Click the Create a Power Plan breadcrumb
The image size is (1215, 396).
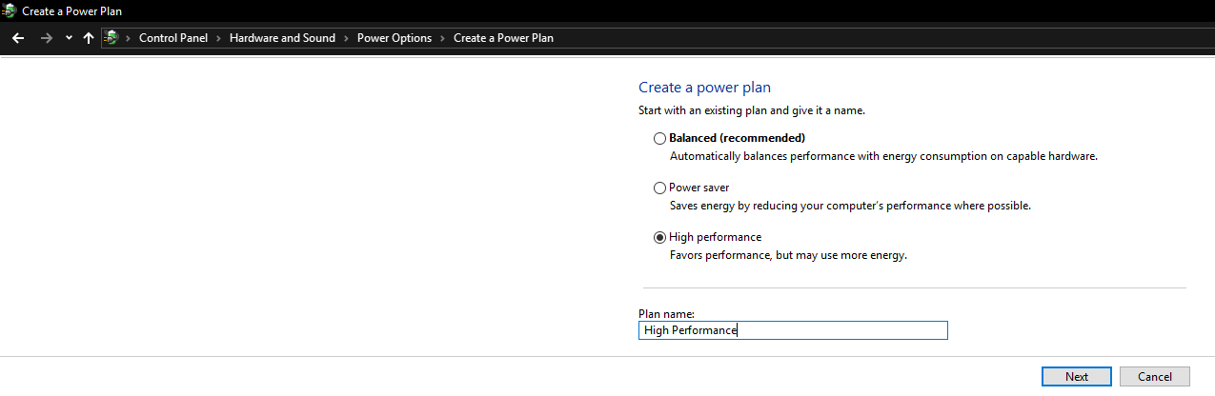pyautogui.click(x=503, y=38)
